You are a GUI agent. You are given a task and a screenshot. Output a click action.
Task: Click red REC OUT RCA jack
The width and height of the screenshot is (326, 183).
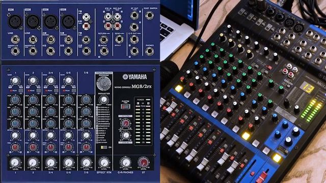[117, 26]
